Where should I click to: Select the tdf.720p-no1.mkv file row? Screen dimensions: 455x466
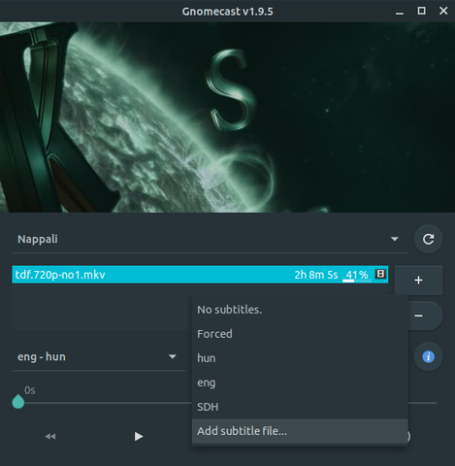pyautogui.click(x=200, y=275)
